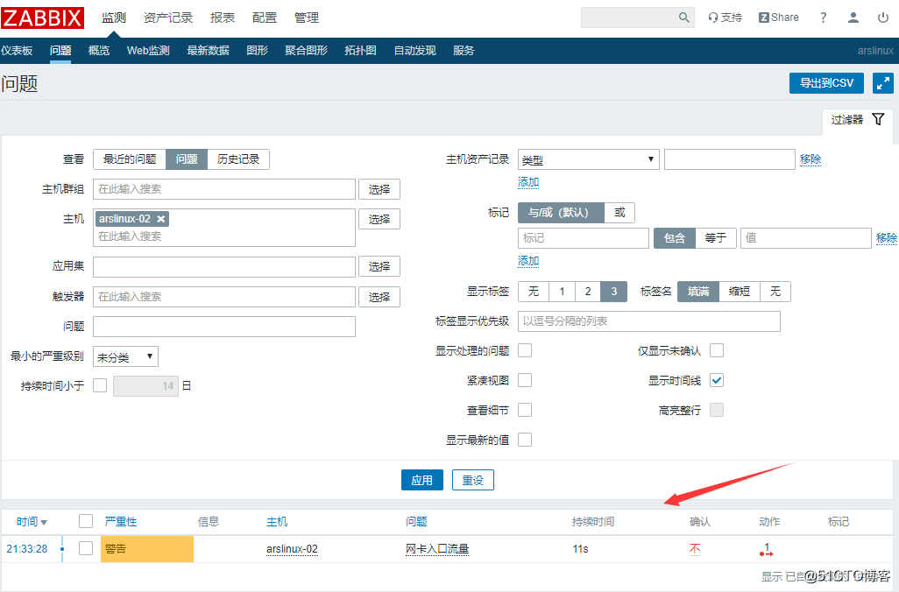Click the search magnifier icon
Image resolution: width=899 pixels, height=592 pixels.
click(x=683, y=18)
